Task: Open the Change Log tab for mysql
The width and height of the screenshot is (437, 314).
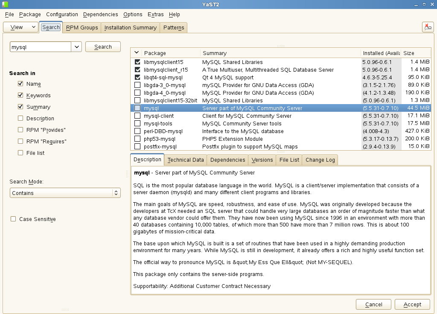Action: 320,160
